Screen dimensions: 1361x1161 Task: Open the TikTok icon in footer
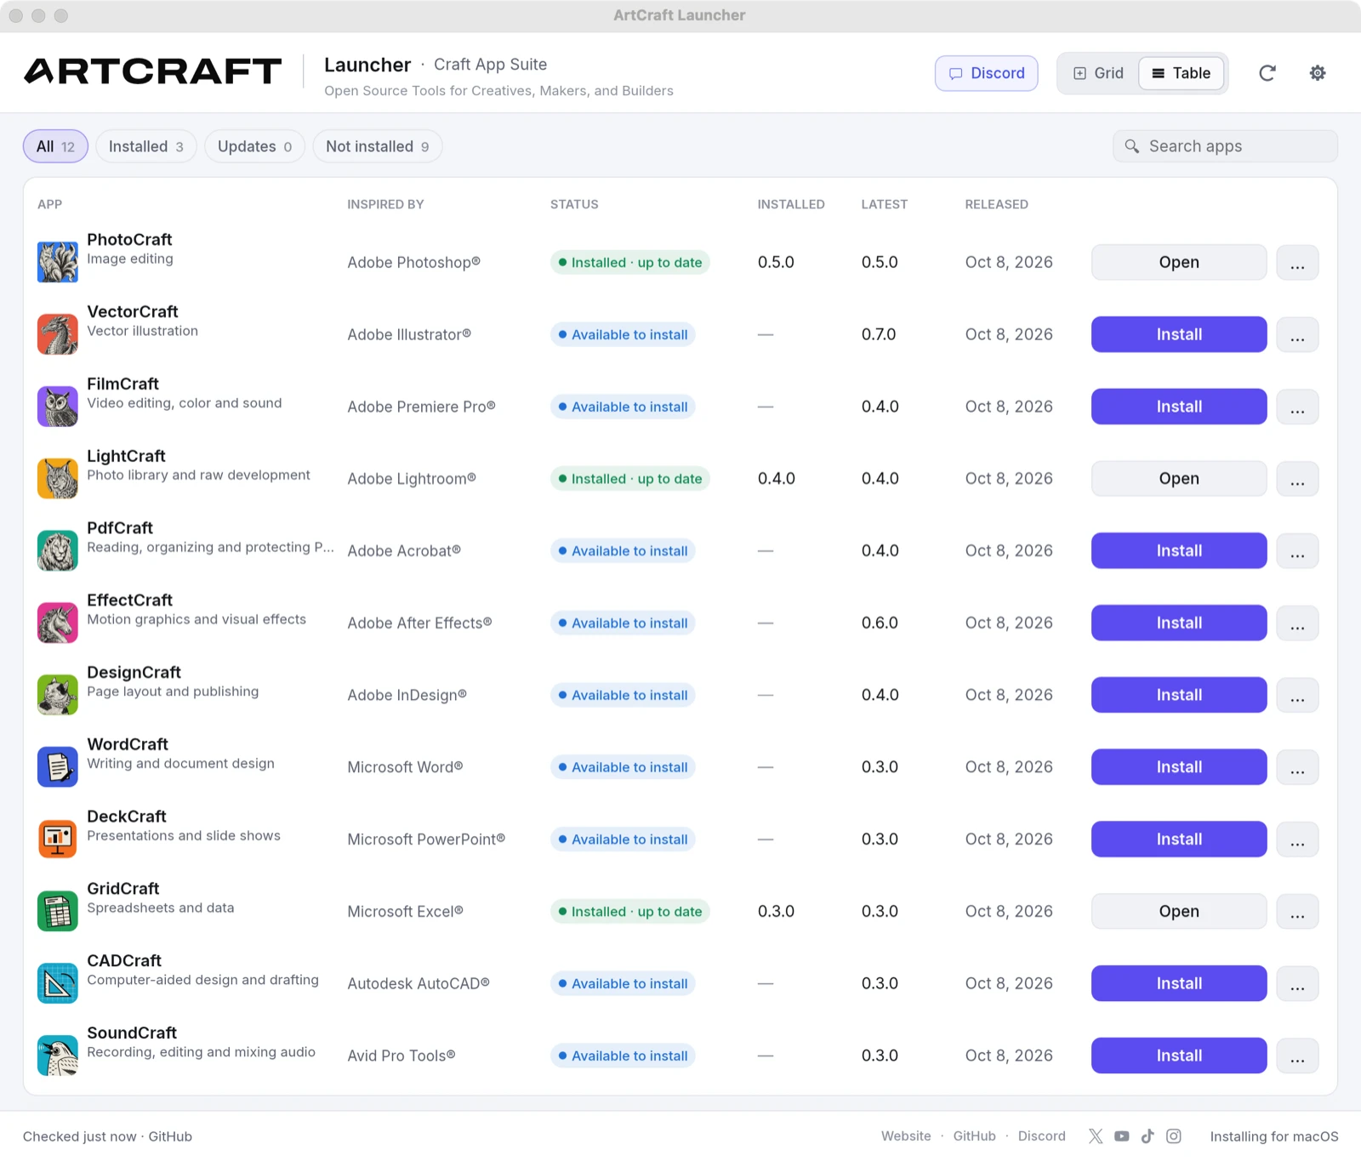coord(1147,1136)
